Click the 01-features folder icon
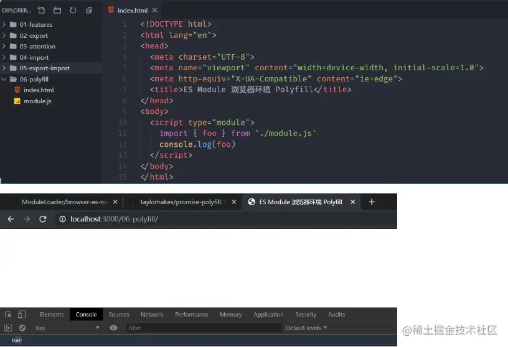The width and height of the screenshot is (508, 347). [13, 24]
